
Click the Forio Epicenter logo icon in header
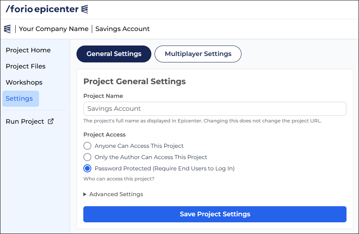[x=85, y=9]
